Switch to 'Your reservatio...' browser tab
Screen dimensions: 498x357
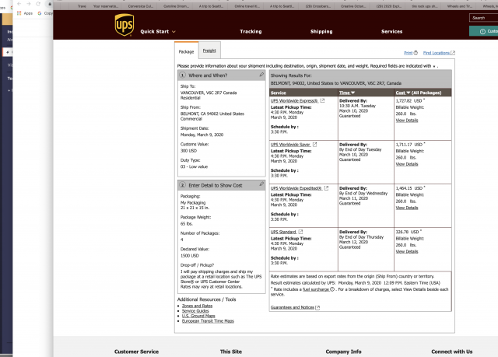pyautogui.click(x=106, y=6)
